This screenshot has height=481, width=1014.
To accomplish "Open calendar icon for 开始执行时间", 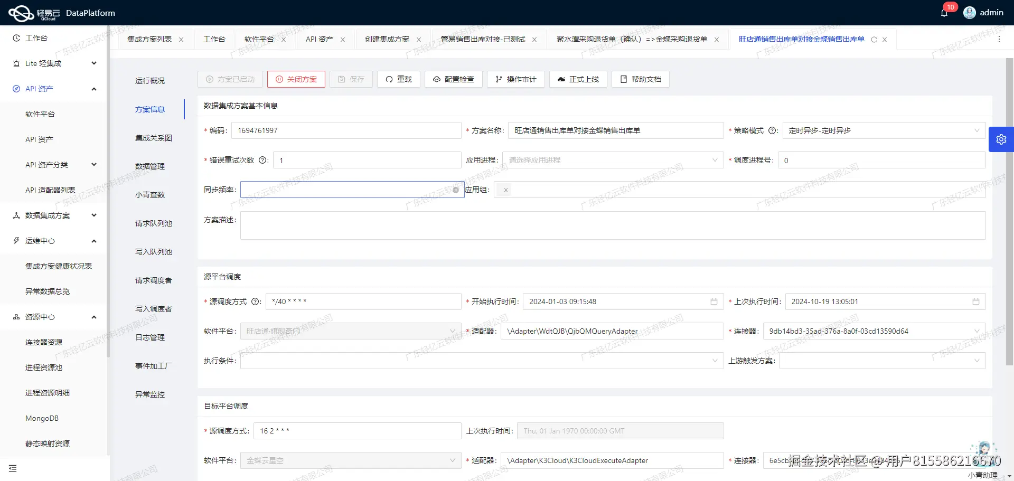I will pos(714,301).
